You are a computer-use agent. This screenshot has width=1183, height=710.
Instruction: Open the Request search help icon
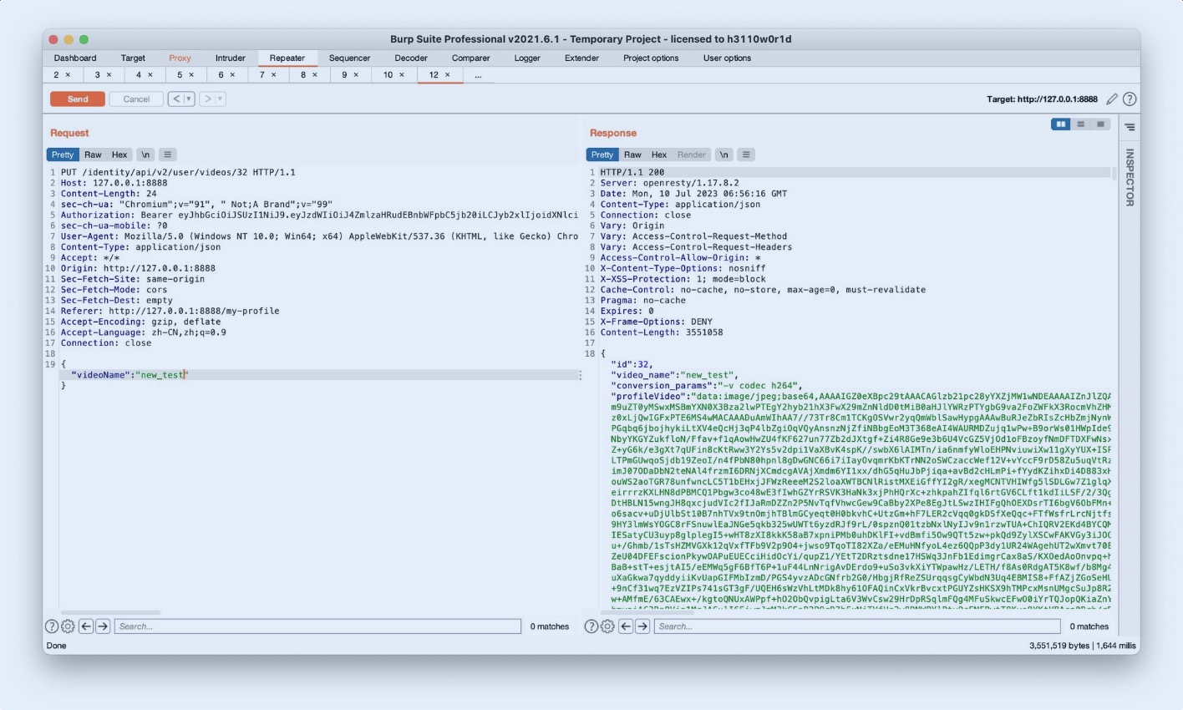(52, 626)
